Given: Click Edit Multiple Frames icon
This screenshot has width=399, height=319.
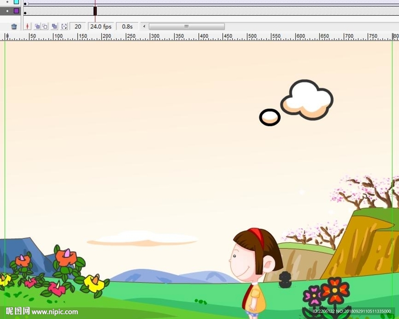Looking at the screenshot, I should pyautogui.click(x=54, y=26).
